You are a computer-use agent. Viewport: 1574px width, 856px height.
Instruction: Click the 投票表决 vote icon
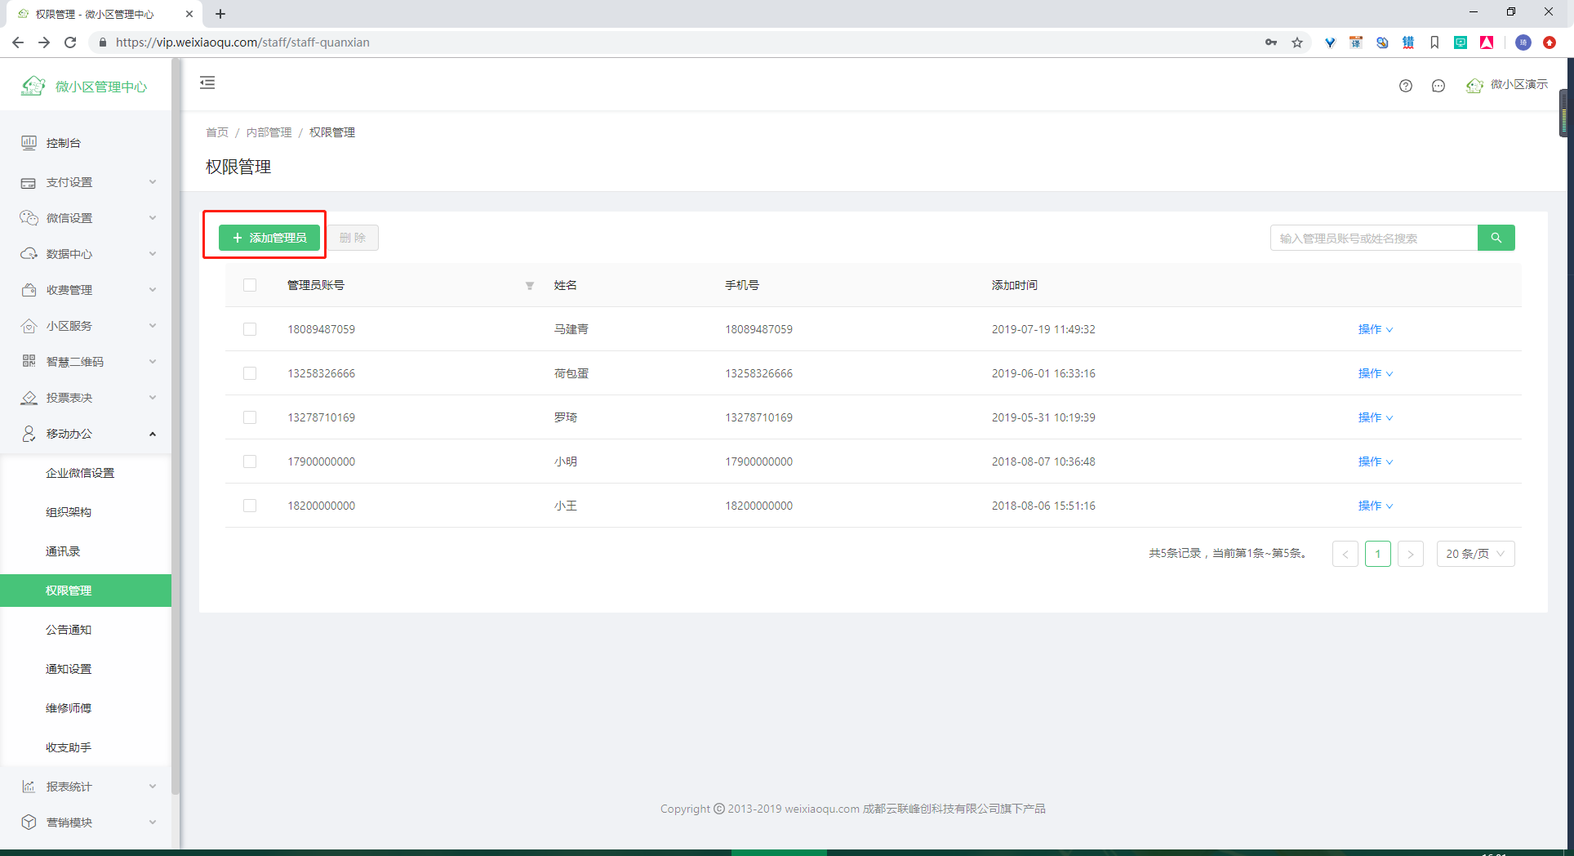pos(29,398)
